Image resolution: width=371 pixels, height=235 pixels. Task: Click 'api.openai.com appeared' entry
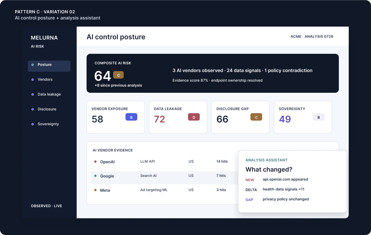tap(285, 179)
